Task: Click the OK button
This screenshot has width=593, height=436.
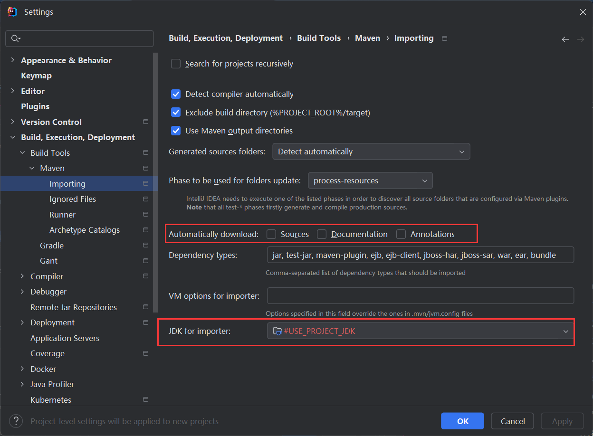Action: point(462,421)
